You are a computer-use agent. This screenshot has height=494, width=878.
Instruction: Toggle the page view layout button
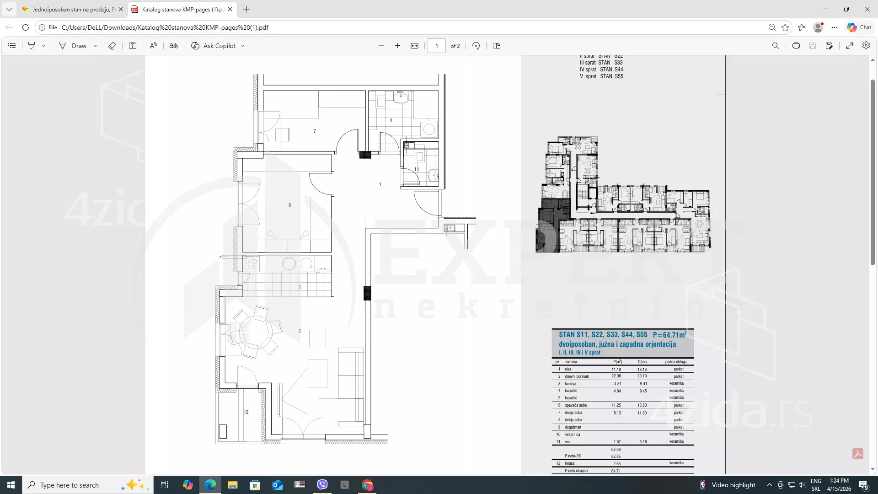497,46
